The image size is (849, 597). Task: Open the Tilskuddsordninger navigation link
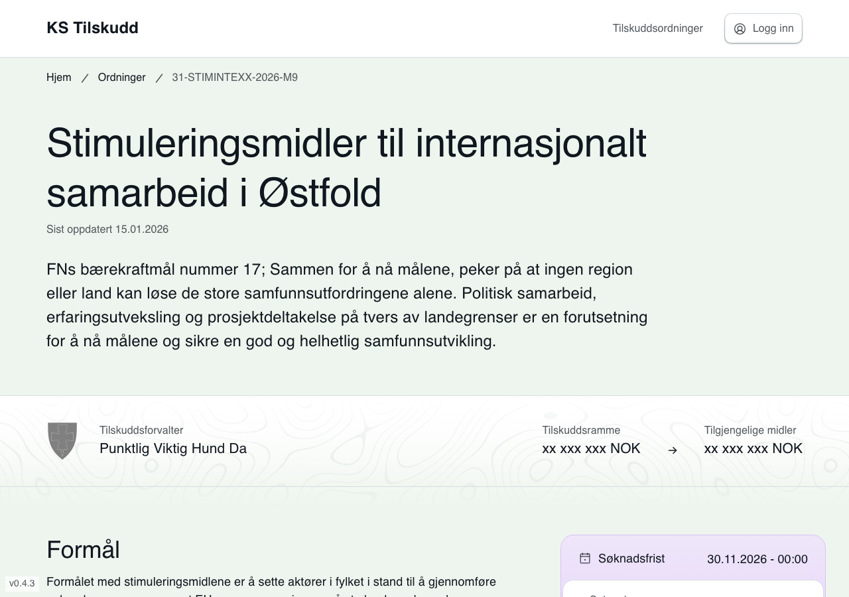(657, 28)
